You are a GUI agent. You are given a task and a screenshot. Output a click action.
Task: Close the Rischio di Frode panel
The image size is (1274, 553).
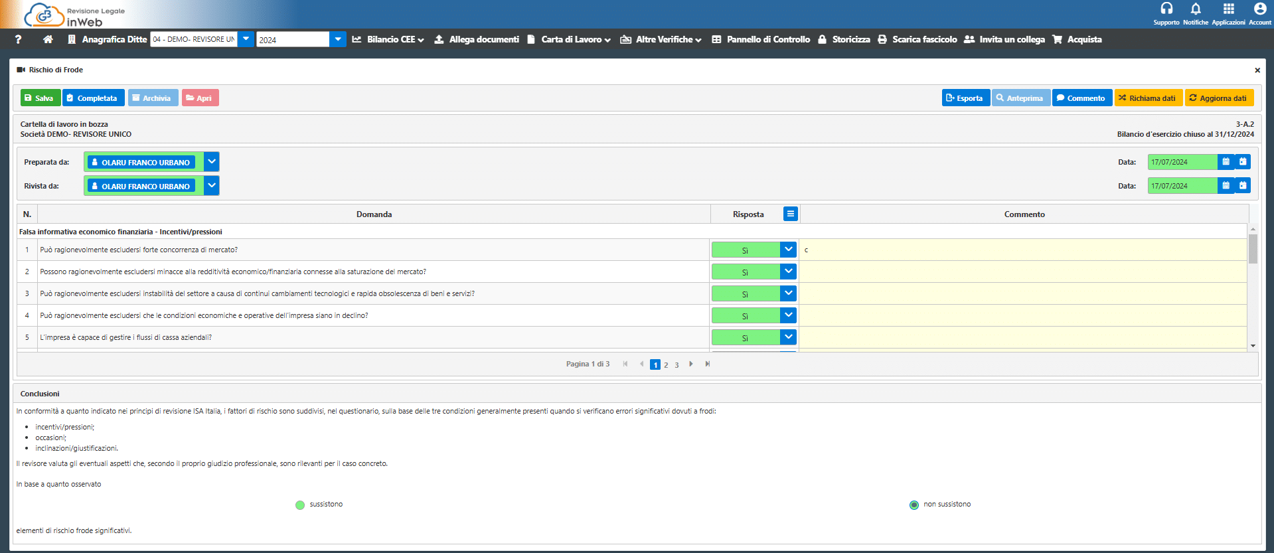[1257, 70]
